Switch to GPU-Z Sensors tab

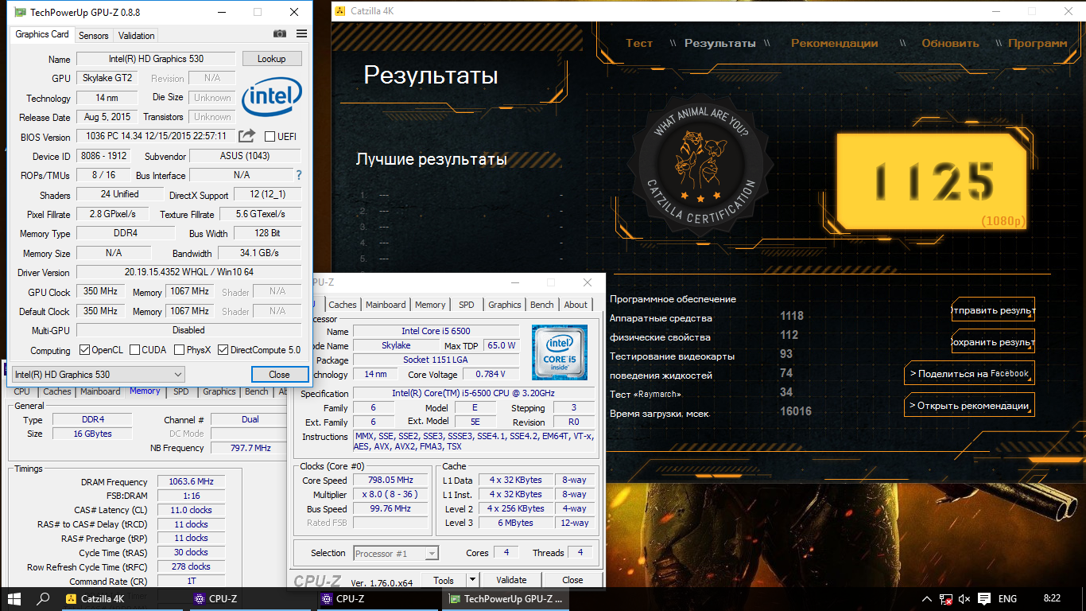[94, 35]
